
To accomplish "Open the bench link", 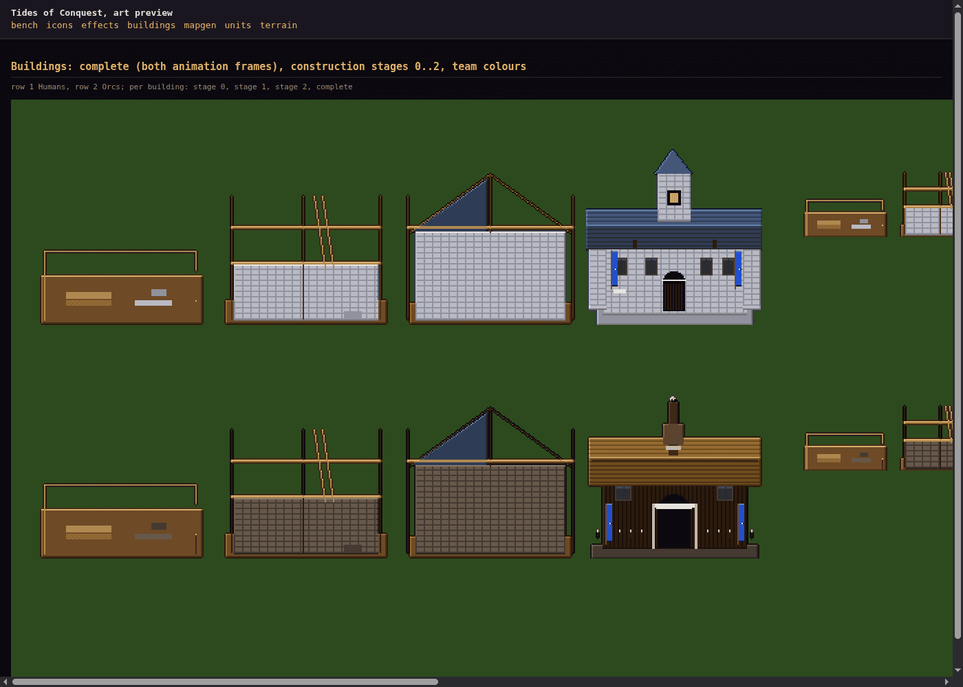I will (x=24, y=25).
